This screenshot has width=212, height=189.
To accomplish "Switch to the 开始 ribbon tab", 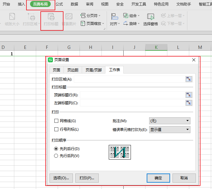I will [6, 4].
